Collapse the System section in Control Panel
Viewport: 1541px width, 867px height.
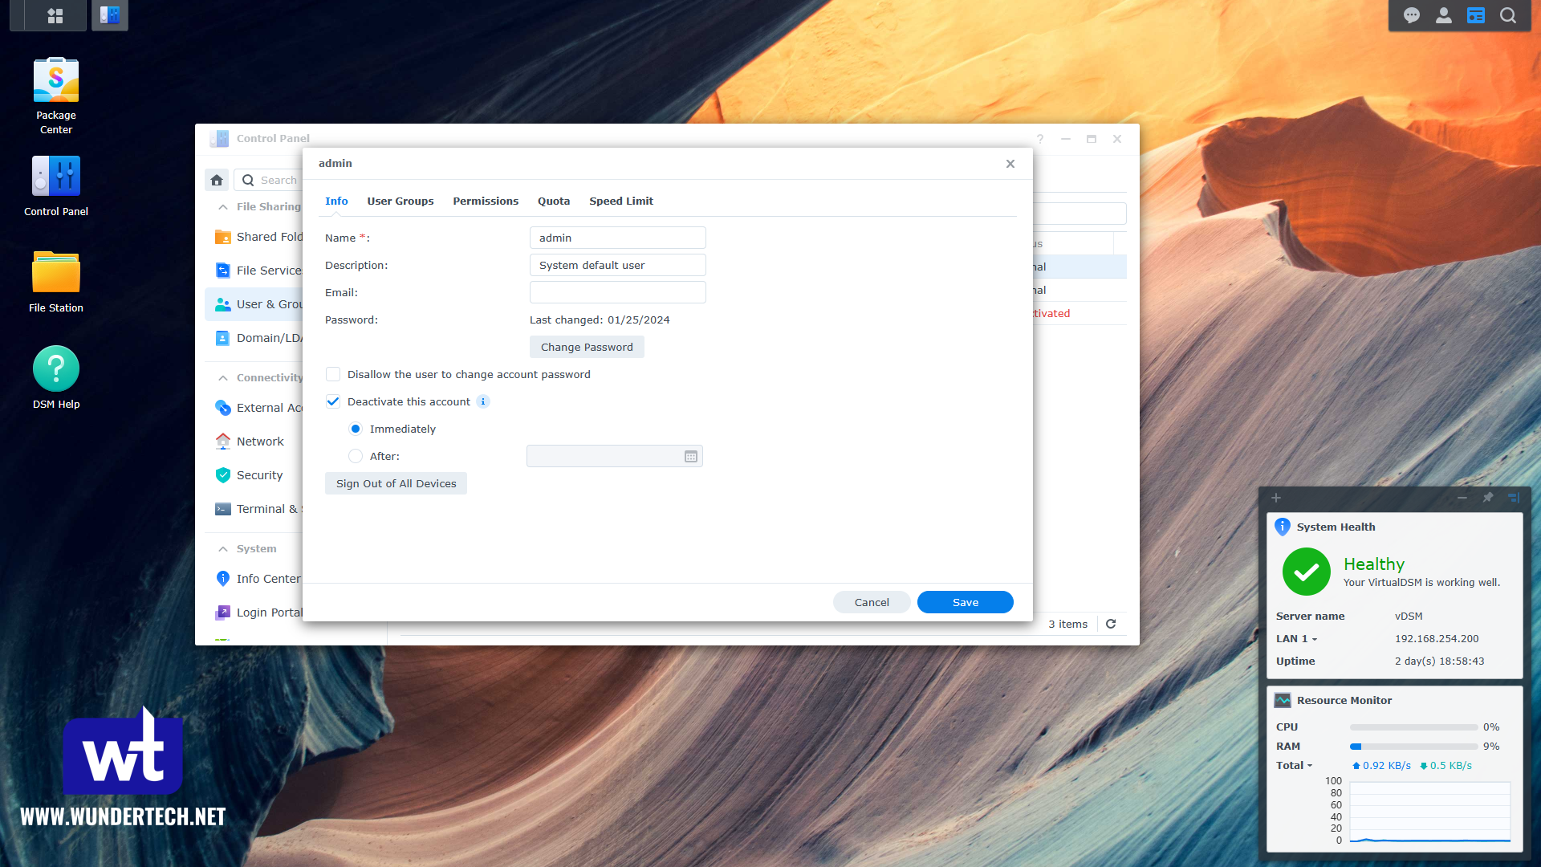click(223, 548)
